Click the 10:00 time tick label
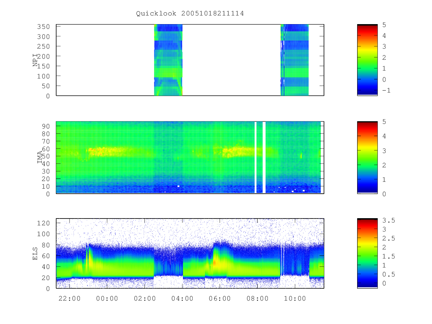This screenshot has height=324, width=432. click(x=295, y=298)
